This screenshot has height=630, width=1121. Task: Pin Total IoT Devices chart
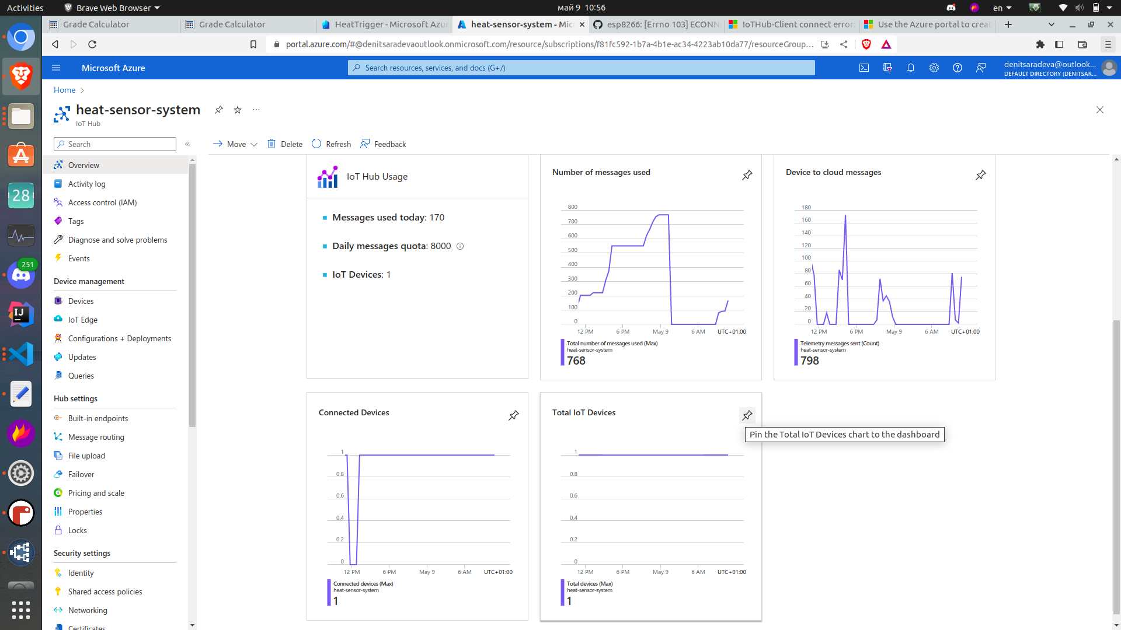click(747, 415)
